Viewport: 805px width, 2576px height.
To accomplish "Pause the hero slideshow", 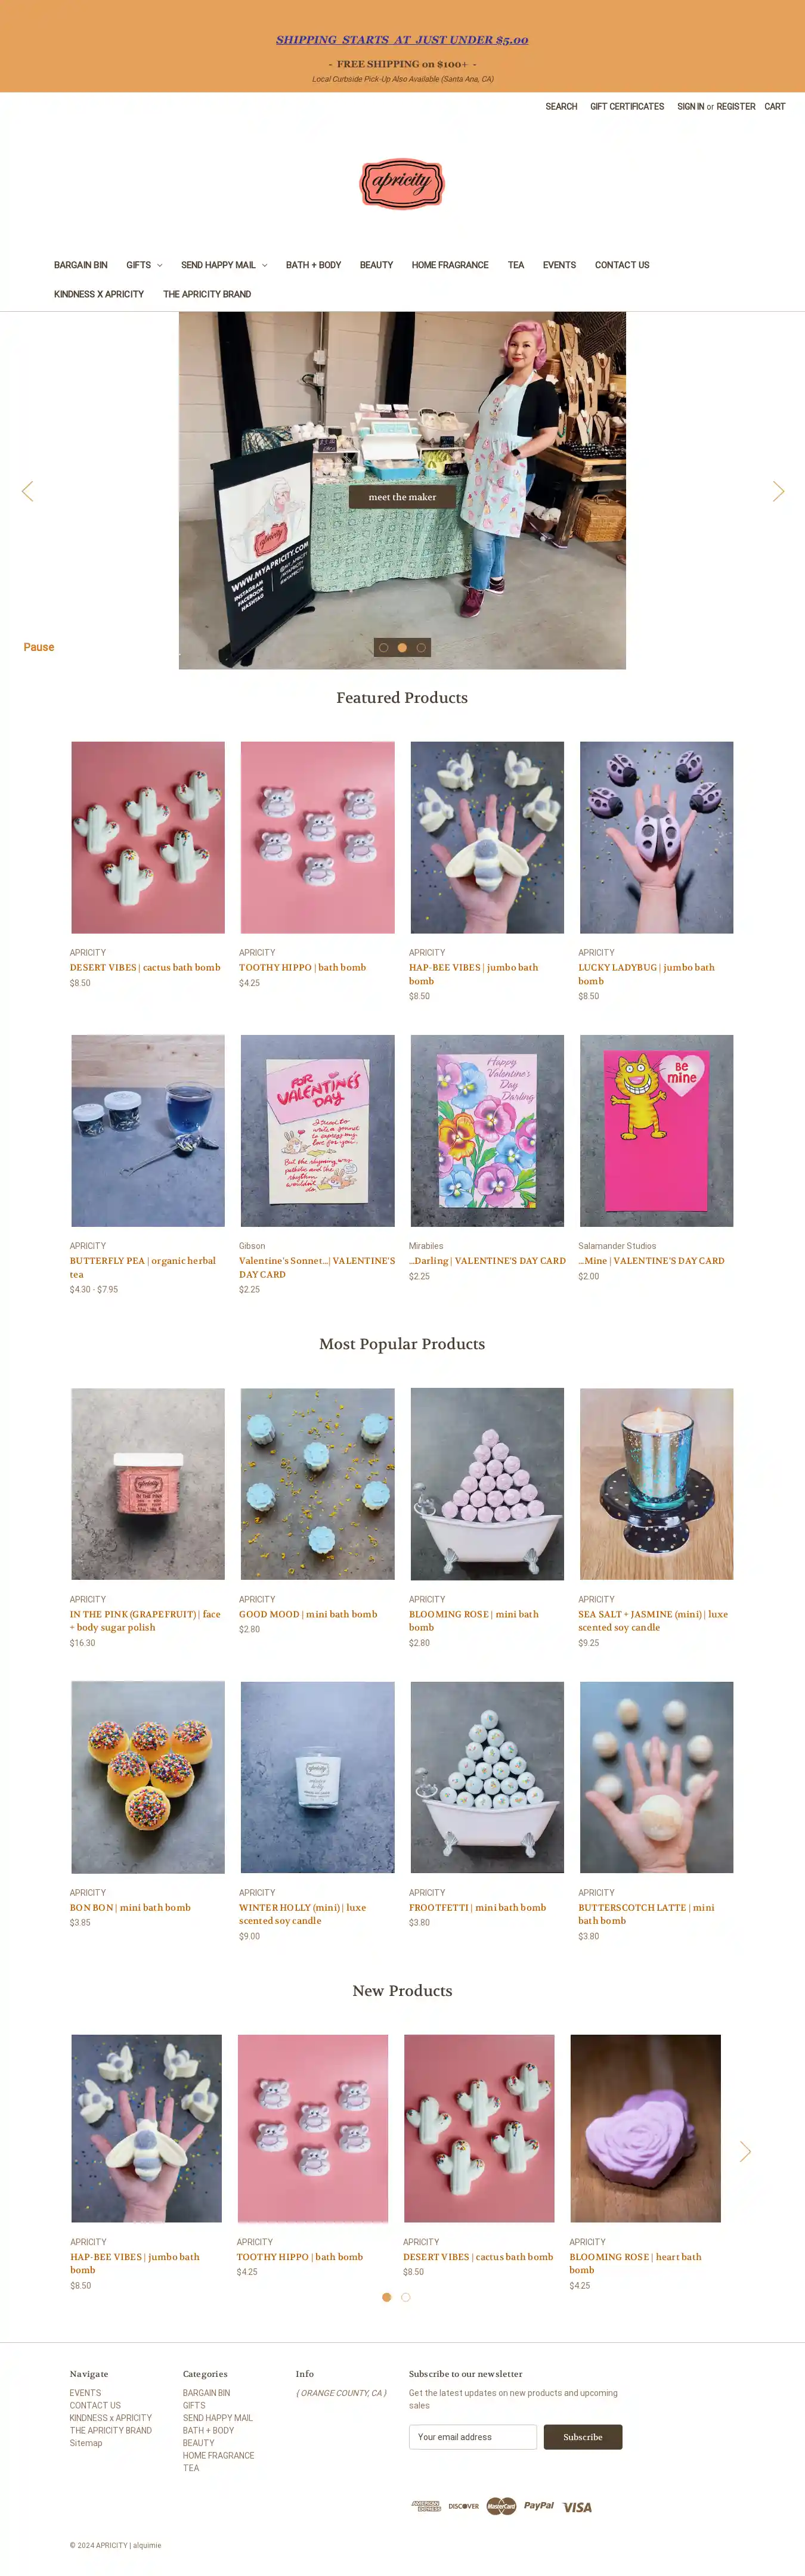I will pos(39,647).
